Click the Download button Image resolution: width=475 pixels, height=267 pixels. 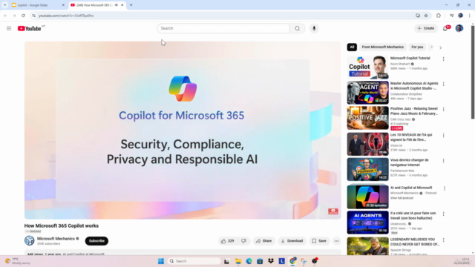[292, 241]
